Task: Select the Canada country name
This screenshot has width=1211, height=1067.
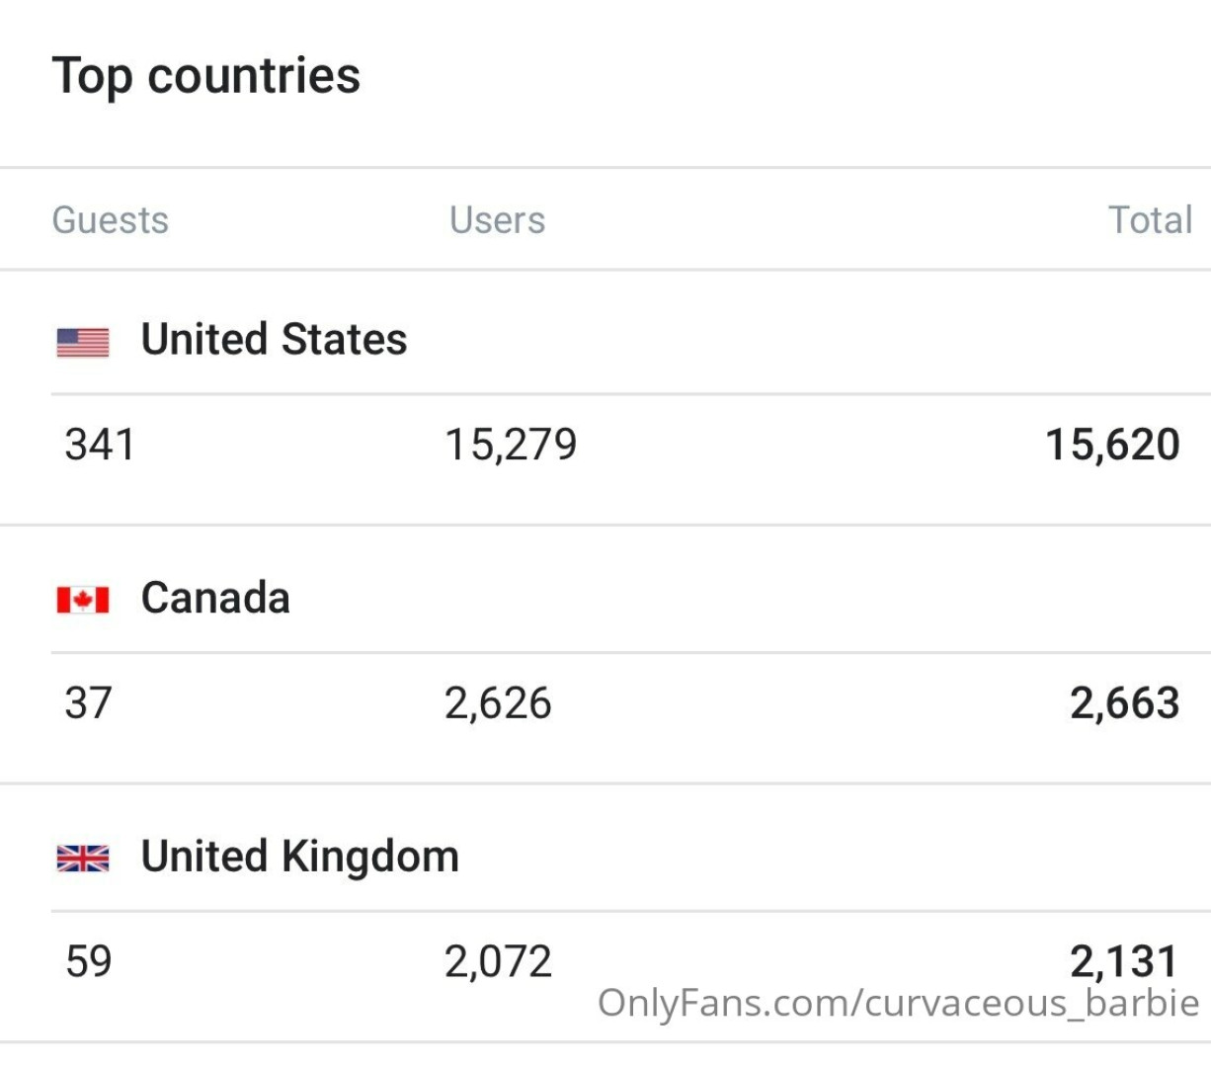Action: (x=215, y=598)
